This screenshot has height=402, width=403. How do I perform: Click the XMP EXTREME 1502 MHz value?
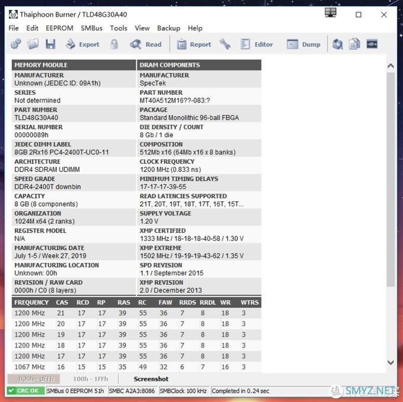[x=192, y=256]
